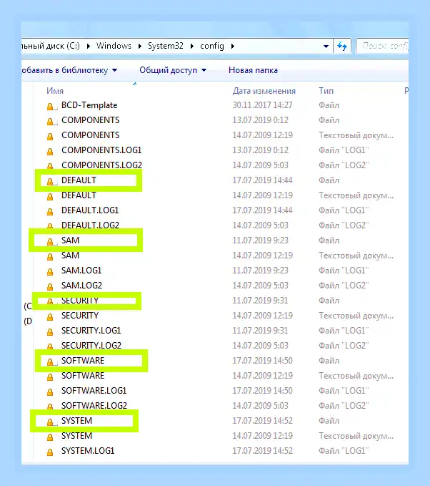The image size is (430, 486).
Task: Click the 'Новая папка' toolbar button
Action: click(253, 70)
